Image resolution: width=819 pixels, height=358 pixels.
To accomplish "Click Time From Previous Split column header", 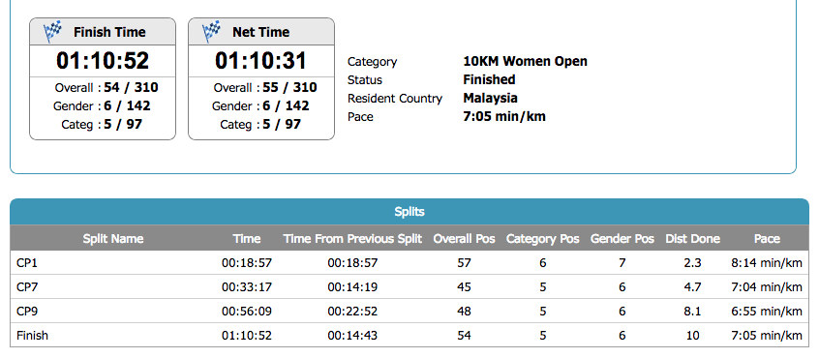I will point(352,239).
